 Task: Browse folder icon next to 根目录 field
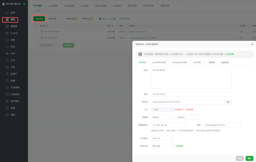pyautogui.click(x=228, y=102)
